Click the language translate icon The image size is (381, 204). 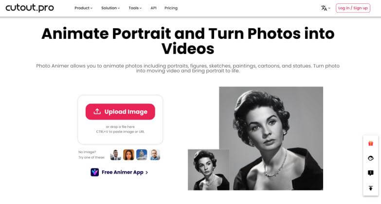tap(325, 8)
